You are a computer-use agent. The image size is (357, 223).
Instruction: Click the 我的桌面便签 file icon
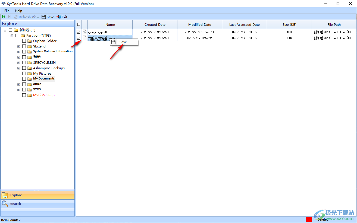pos(84,38)
